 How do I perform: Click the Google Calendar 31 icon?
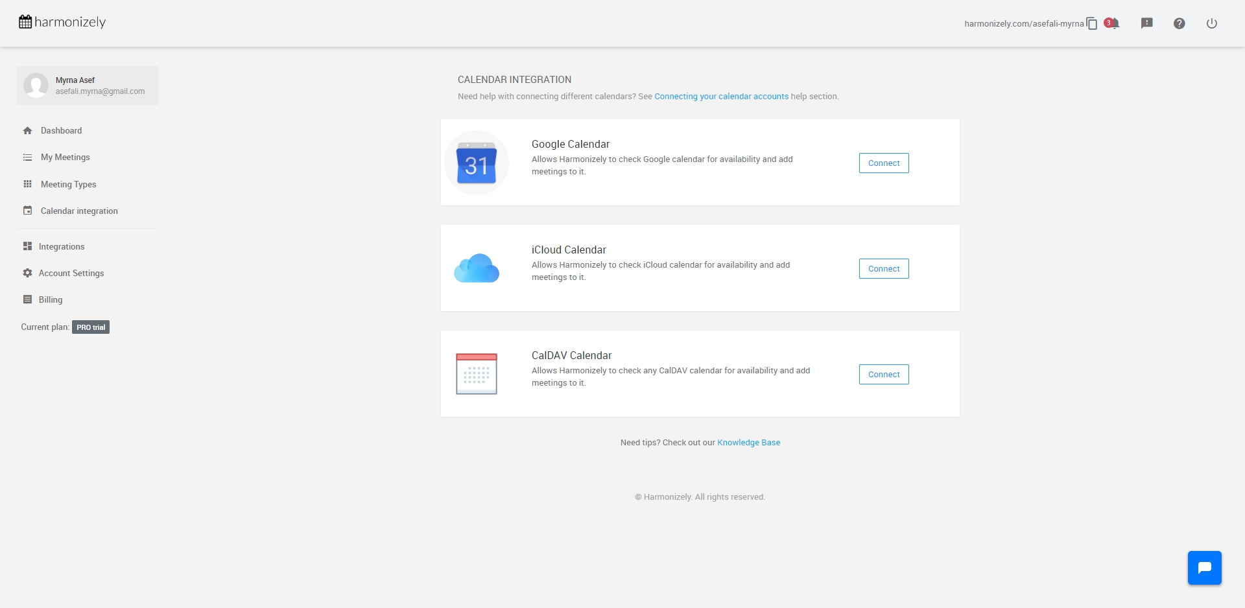477,163
